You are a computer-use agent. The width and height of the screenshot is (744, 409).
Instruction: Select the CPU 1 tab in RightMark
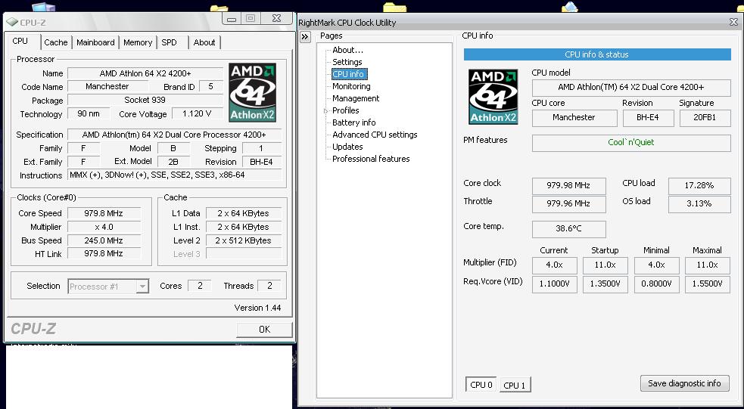515,386
